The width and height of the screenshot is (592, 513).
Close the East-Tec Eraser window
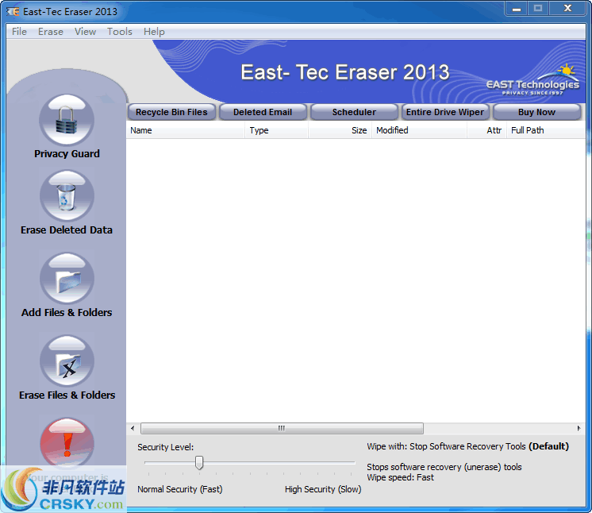tap(567, 8)
